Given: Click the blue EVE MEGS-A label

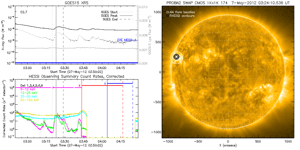Looking at the screenshot, I should tap(127, 40).
